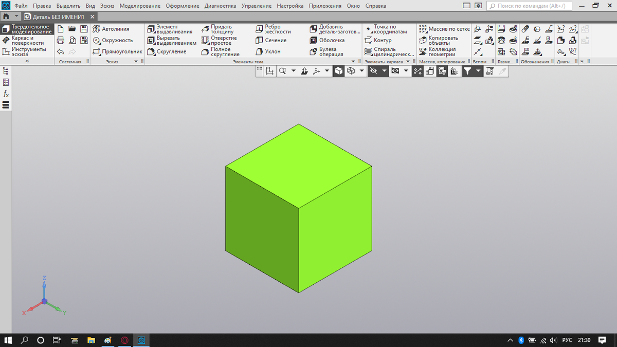Open the Файл menu
The width and height of the screenshot is (617, 347).
pos(21,6)
